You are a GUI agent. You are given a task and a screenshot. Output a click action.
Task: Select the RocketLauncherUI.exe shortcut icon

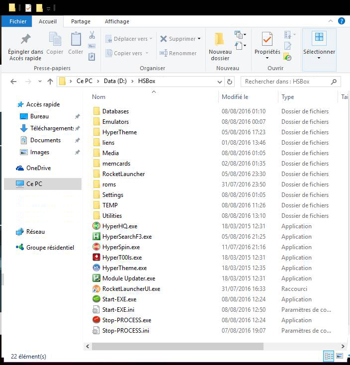(x=96, y=288)
